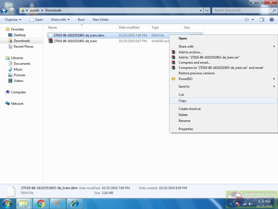
Task: Click the Burn toolbar button
Action: [x=81, y=20]
